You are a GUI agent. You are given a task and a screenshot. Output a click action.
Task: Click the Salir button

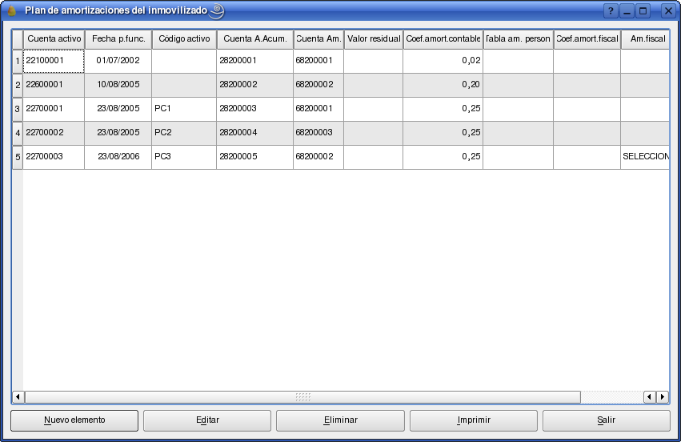click(607, 420)
